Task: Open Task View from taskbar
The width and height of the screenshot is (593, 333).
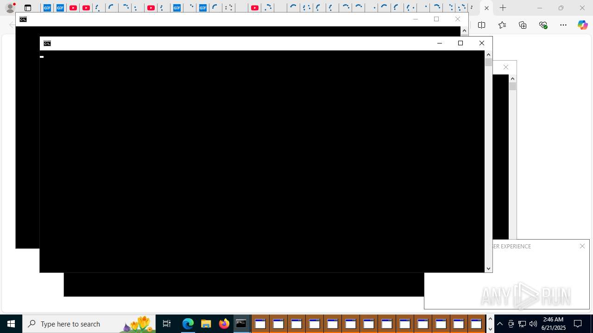Action: tap(167, 324)
